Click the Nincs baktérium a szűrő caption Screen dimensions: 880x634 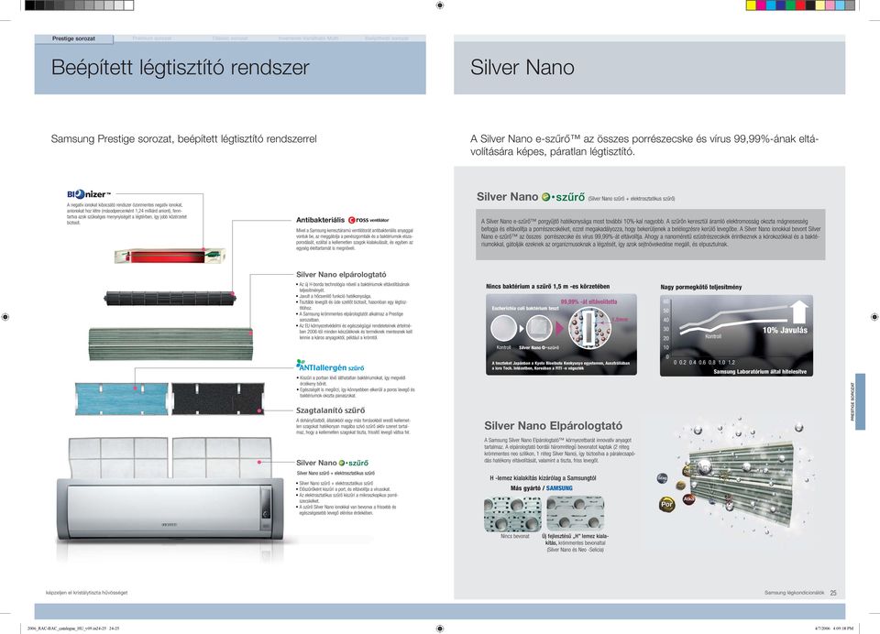pyautogui.click(x=548, y=286)
